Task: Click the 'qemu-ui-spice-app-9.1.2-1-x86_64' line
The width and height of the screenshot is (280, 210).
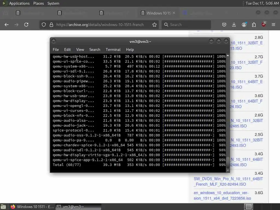Action: pos(139,160)
